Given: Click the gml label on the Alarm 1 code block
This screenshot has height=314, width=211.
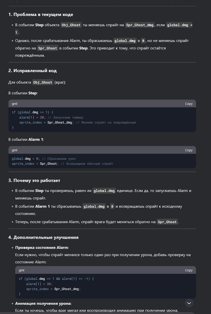Looking at the screenshot, I should click(14, 150).
